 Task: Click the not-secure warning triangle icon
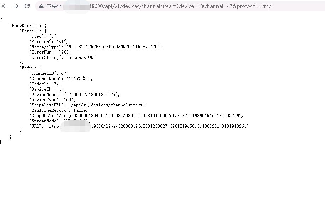click(41, 6)
